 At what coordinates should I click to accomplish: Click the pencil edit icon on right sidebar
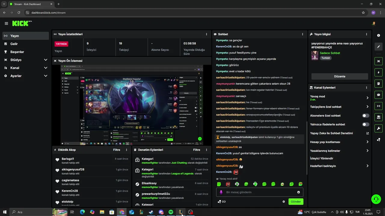point(378,46)
